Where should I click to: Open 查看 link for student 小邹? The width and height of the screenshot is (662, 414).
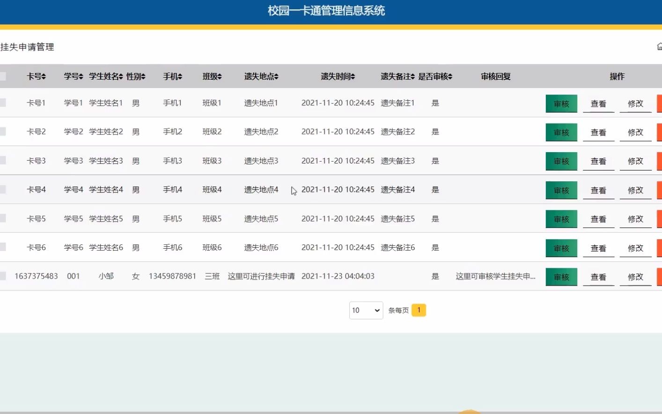click(598, 276)
